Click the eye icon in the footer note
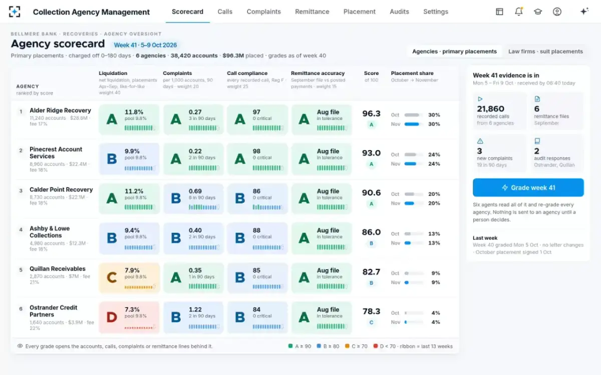 point(20,346)
